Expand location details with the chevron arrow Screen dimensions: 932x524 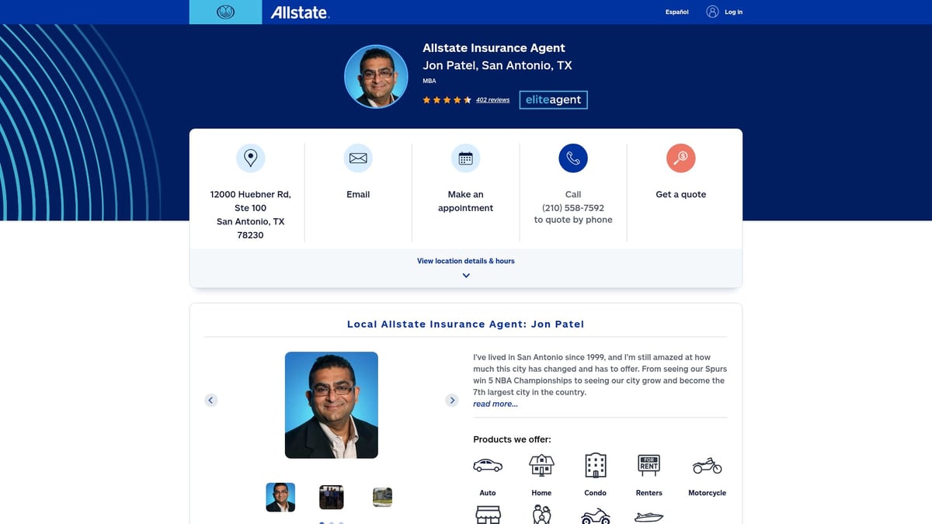click(465, 275)
